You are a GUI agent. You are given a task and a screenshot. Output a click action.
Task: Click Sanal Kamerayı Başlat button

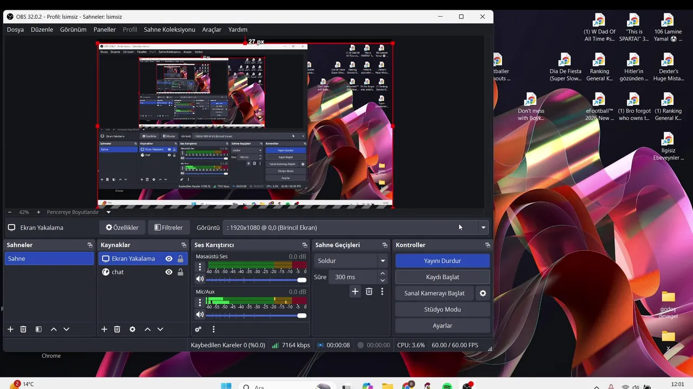(434, 293)
